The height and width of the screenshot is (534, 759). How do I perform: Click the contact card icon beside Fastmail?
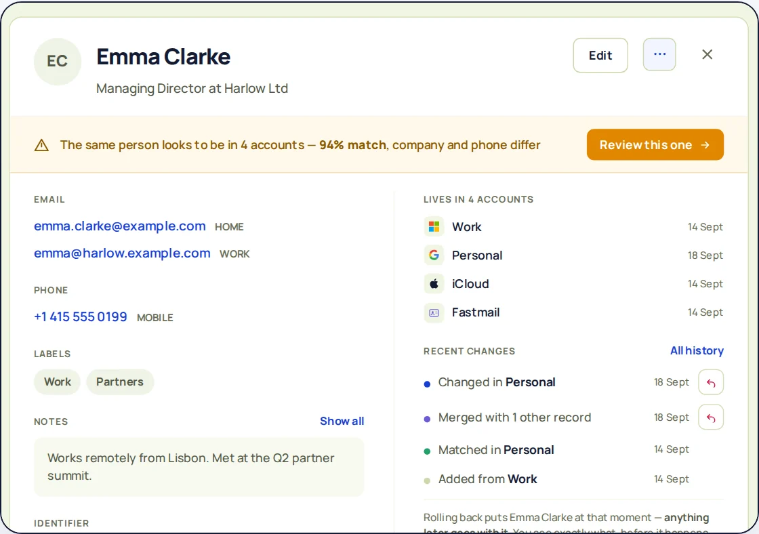[x=434, y=312]
